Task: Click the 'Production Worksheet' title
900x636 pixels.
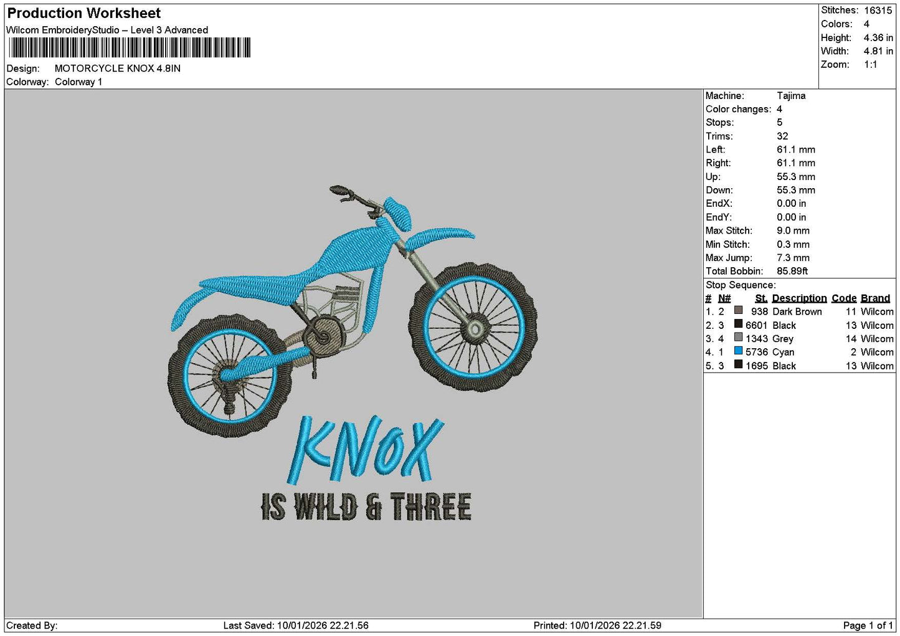Action: pyautogui.click(x=83, y=13)
